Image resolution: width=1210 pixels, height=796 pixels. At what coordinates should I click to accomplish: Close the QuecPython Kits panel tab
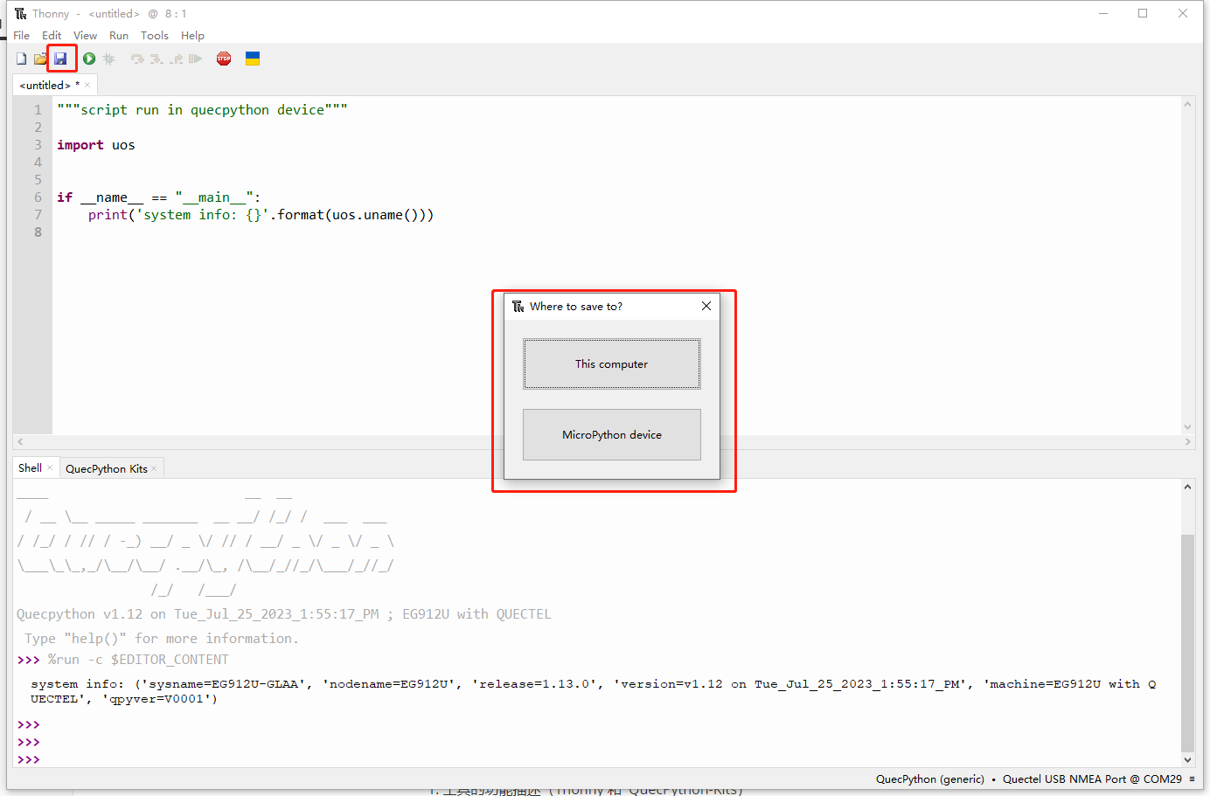154,468
